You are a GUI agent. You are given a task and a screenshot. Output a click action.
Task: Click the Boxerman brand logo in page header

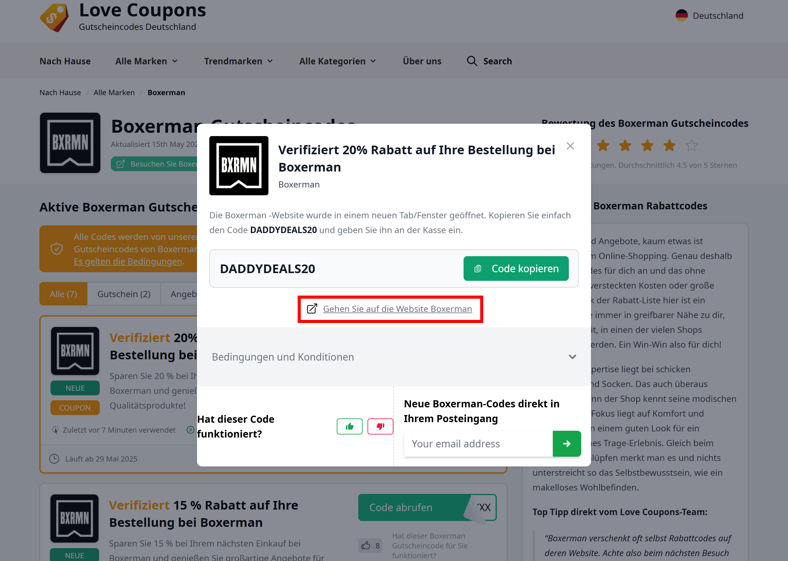70,143
